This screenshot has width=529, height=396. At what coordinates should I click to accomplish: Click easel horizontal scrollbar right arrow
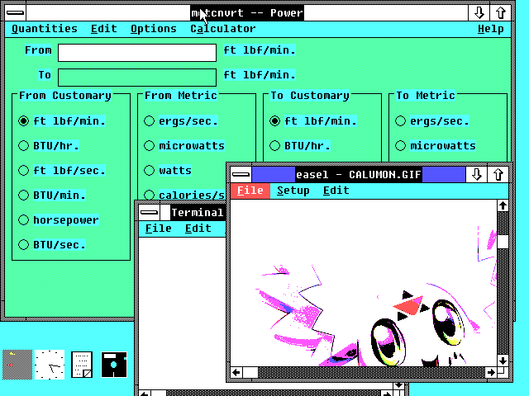[491, 372]
